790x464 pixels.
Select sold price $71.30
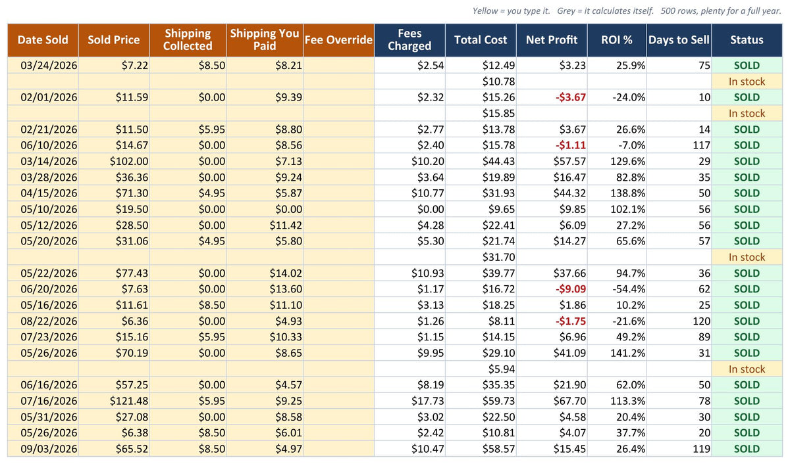click(114, 193)
